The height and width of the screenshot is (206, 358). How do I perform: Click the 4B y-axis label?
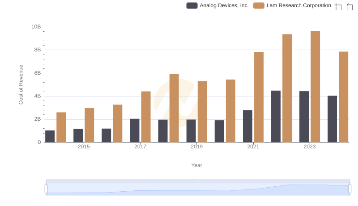[x=38, y=96]
